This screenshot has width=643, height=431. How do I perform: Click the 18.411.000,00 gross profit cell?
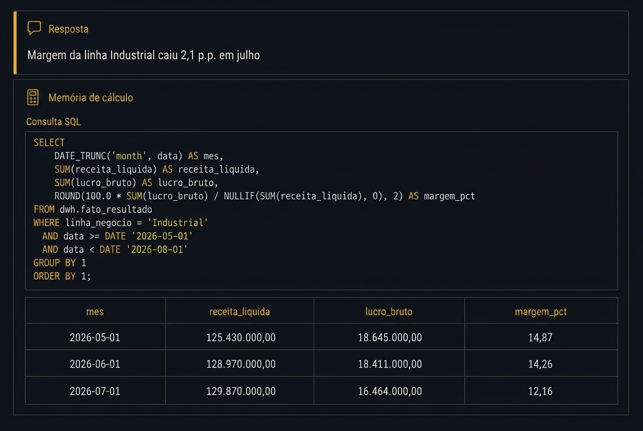pyautogui.click(x=389, y=364)
